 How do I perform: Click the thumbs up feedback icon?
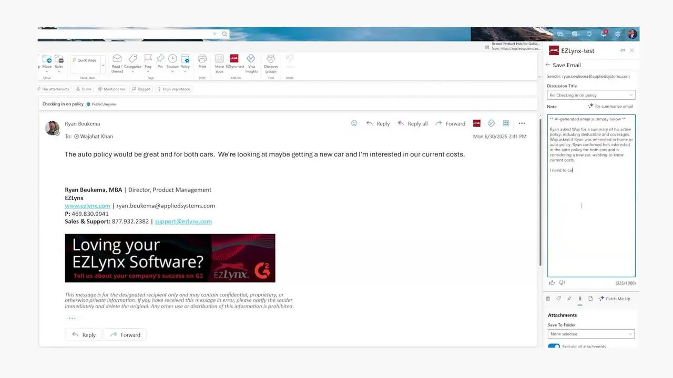coord(552,283)
